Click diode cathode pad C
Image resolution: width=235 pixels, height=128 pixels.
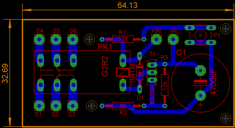tap(140, 56)
